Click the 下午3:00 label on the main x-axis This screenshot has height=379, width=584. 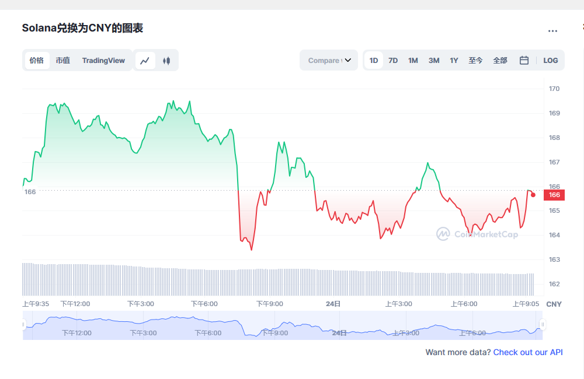[x=140, y=304]
